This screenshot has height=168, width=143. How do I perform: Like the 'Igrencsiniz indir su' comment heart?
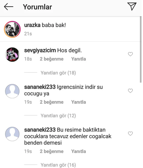pos(130,91)
